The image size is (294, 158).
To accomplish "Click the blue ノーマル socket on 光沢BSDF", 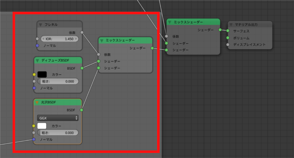I will [x=34, y=139].
